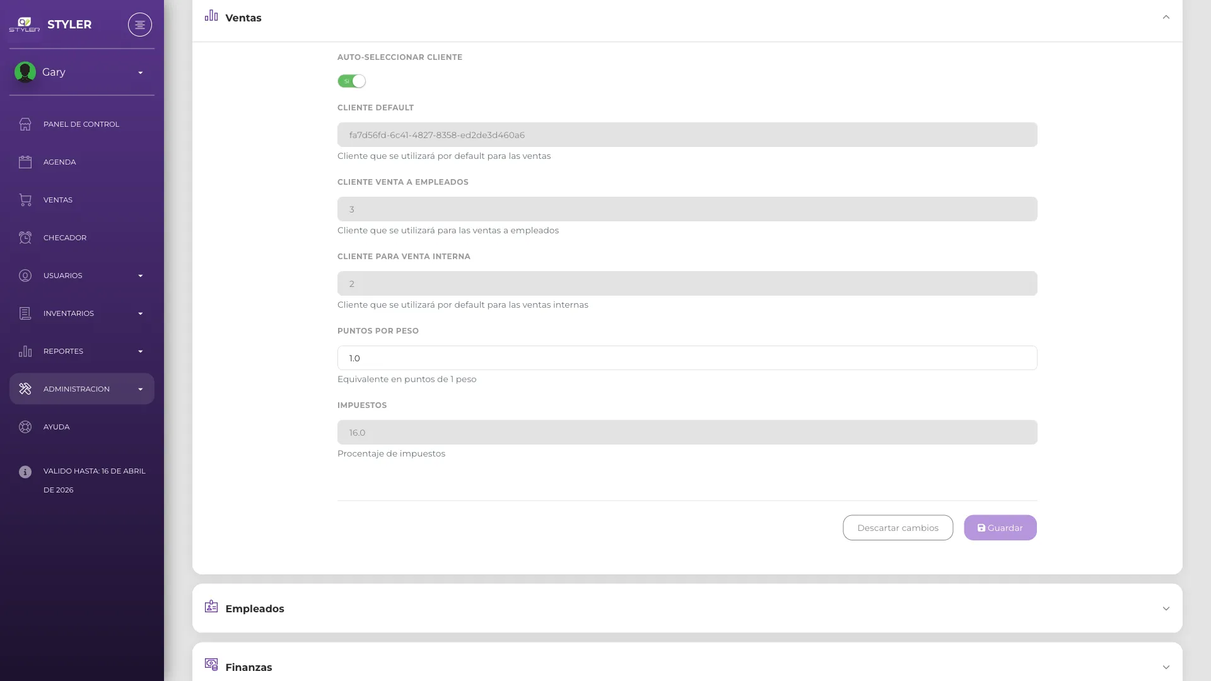The height and width of the screenshot is (681, 1211).
Task: Click the Empleados ID badge icon
Action: 211,606
